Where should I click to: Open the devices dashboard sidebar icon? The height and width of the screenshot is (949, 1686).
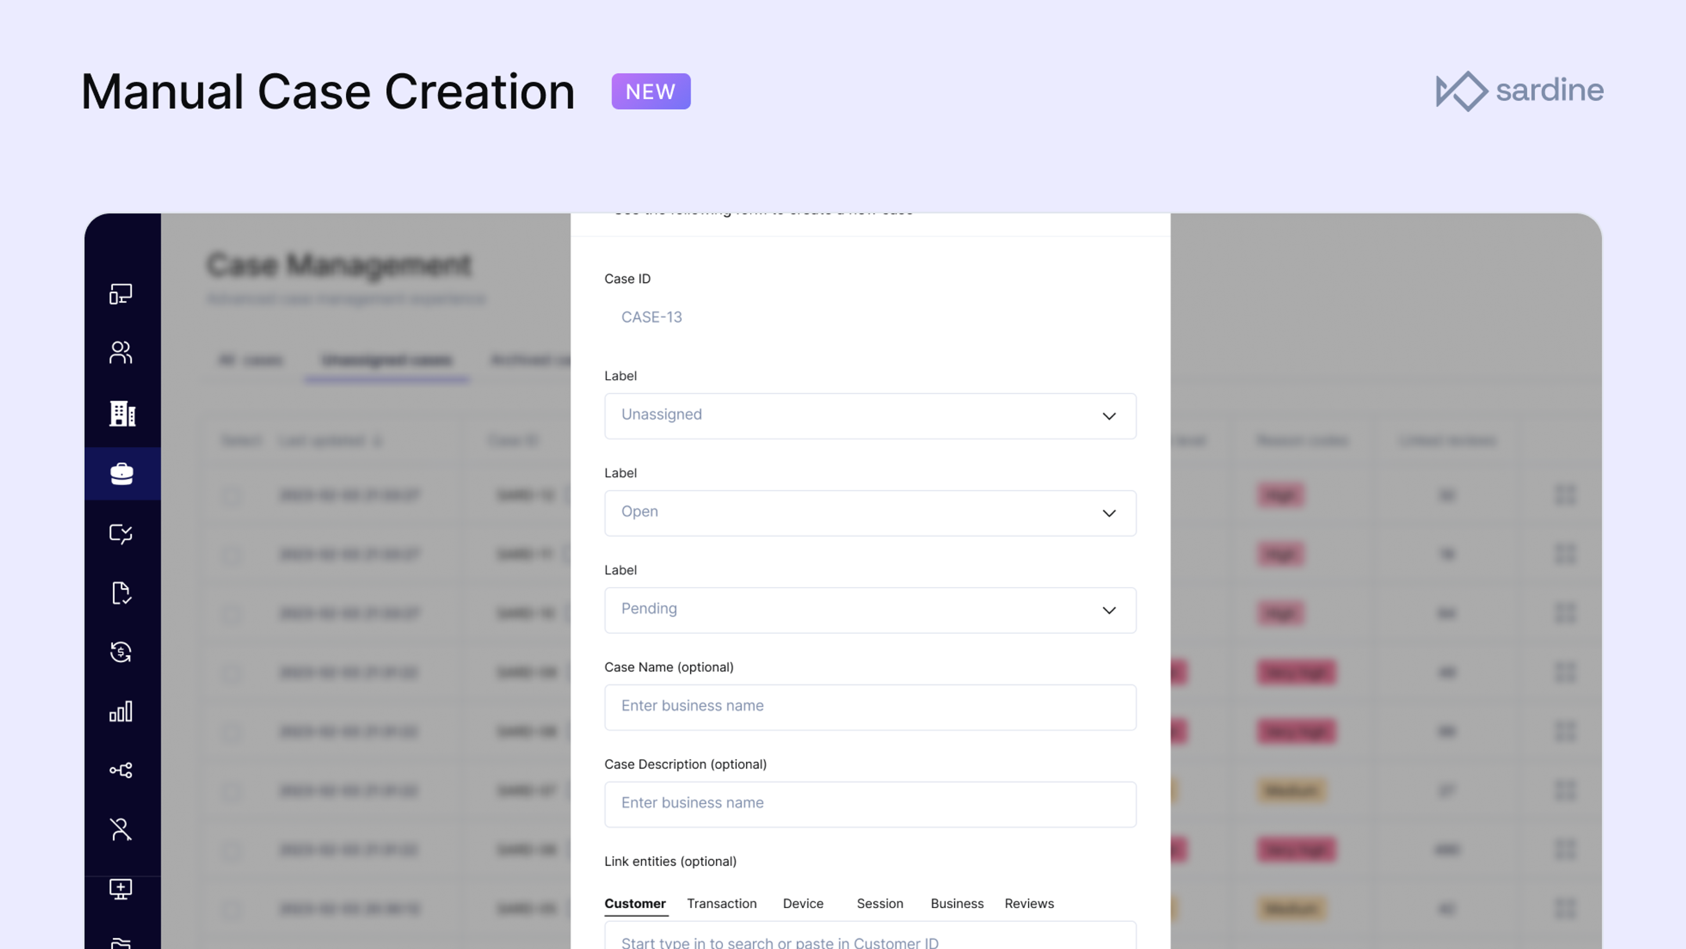click(121, 294)
